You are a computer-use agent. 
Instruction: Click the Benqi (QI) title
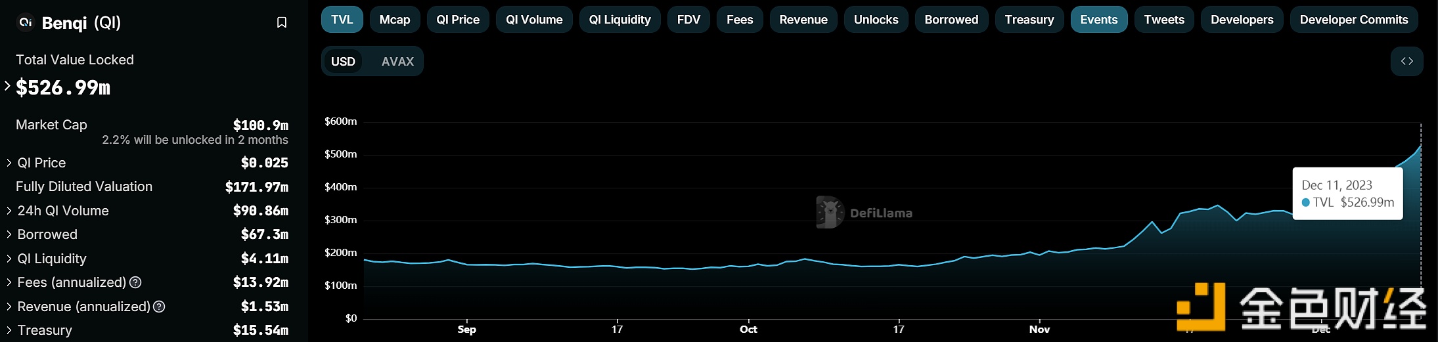(81, 23)
